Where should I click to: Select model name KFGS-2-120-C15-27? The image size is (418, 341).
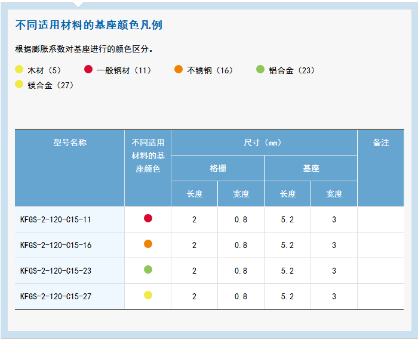[x=56, y=296]
